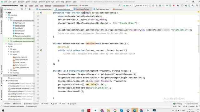Open the Layout Inspector
This screenshot has width=200, height=112.
pyautogui.click(x=191, y=104)
